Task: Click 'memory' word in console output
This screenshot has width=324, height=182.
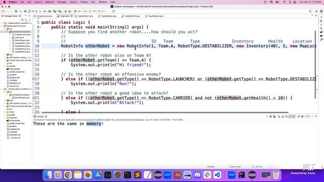Action: 94,123
